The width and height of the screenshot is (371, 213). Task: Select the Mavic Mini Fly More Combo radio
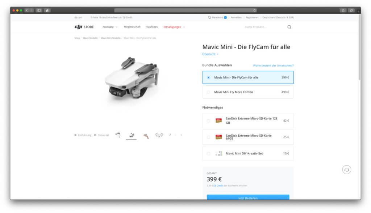[x=208, y=92]
